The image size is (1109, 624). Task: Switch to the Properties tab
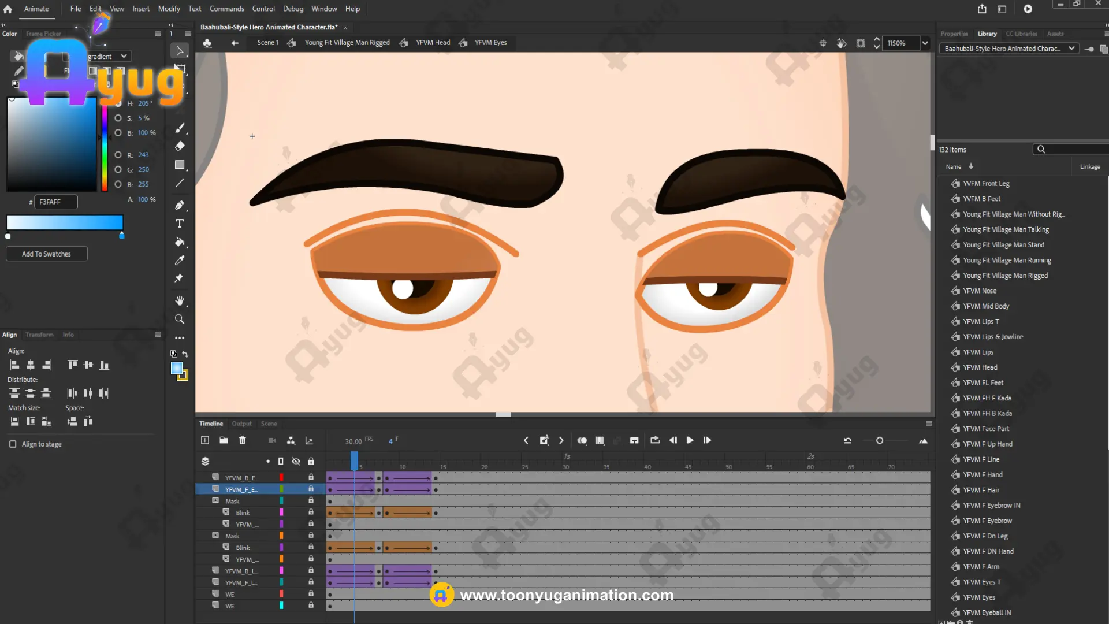pyautogui.click(x=954, y=34)
